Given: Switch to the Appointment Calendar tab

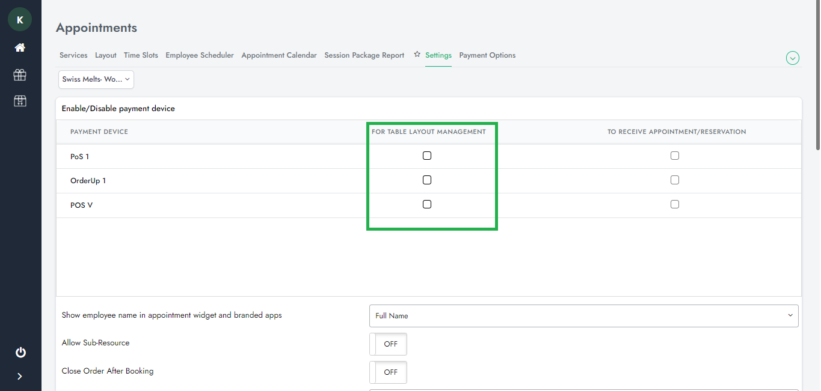Looking at the screenshot, I should (x=279, y=55).
